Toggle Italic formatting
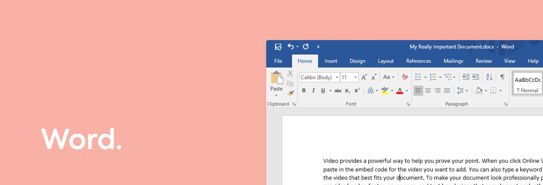 coord(313,91)
